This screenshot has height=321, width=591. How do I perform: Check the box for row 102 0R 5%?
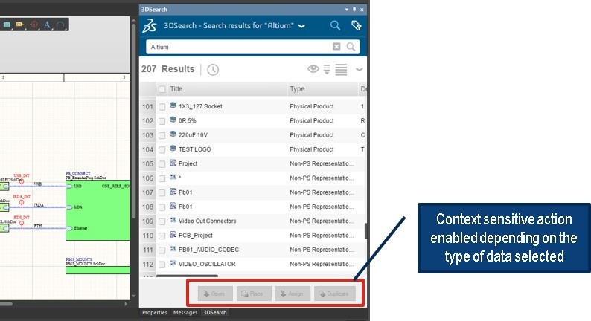click(162, 121)
